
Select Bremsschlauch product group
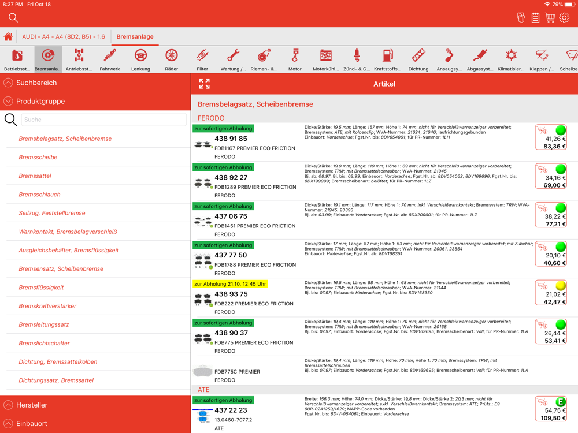tap(39, 195)
